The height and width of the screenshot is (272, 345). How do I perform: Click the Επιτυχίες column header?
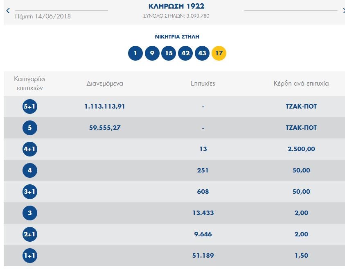click(203, 84)
